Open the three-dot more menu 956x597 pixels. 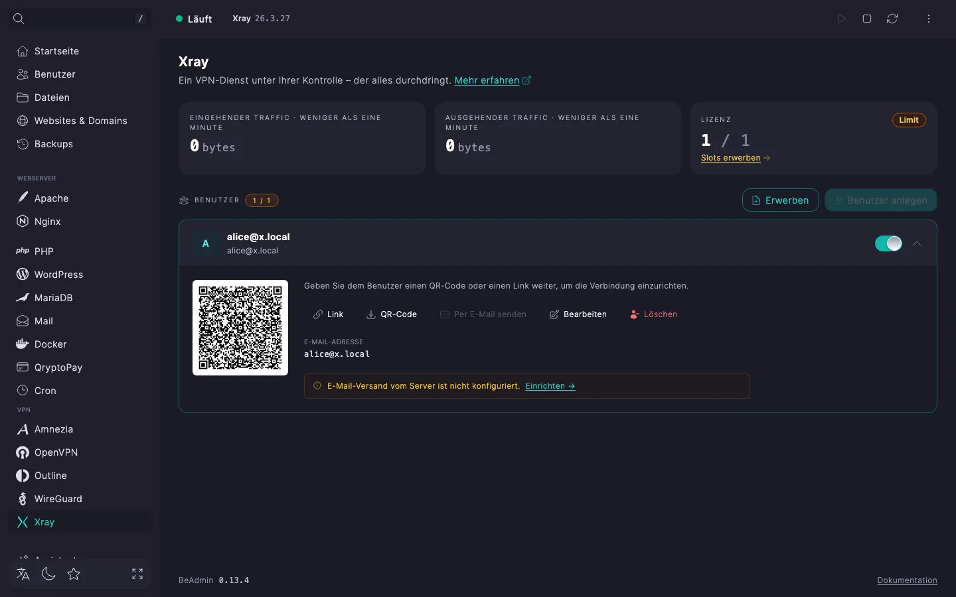(929, 19)
